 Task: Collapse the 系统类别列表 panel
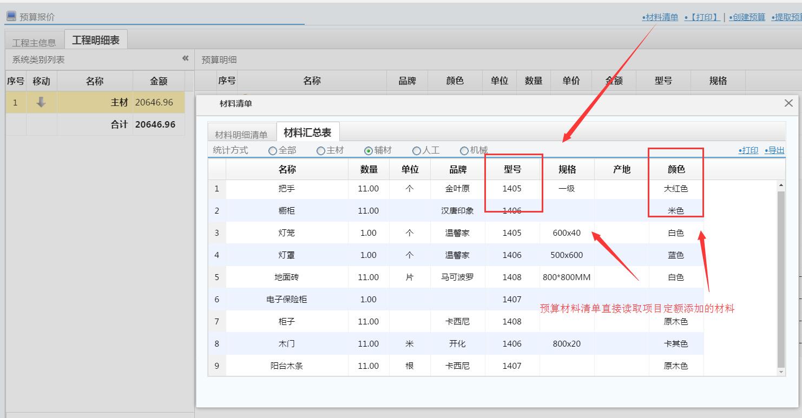pos(185,58)
